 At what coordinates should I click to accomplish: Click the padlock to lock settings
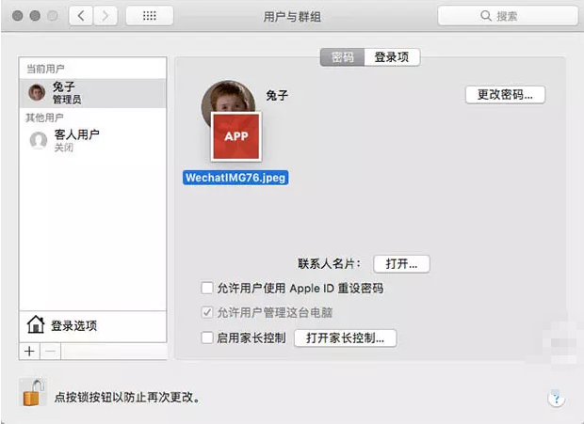33,393
